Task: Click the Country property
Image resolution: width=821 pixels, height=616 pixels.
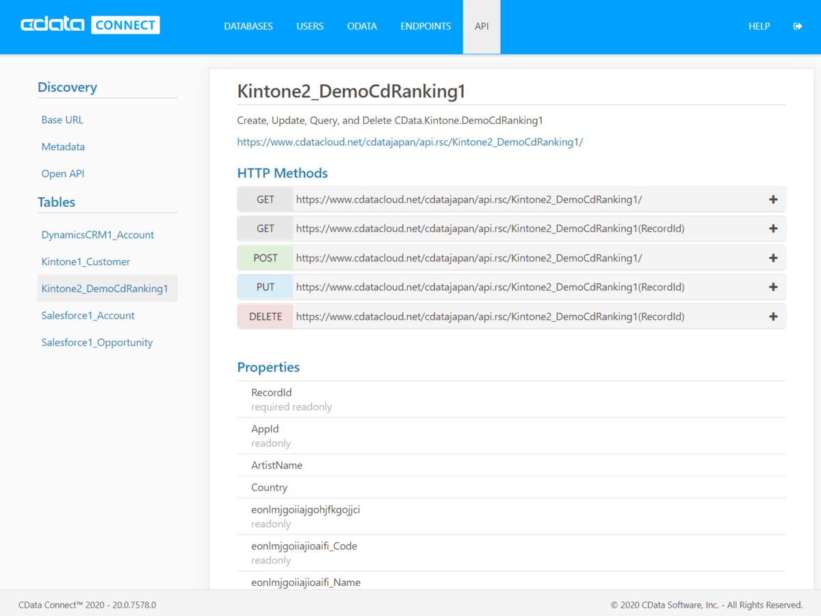Action: 269,487
